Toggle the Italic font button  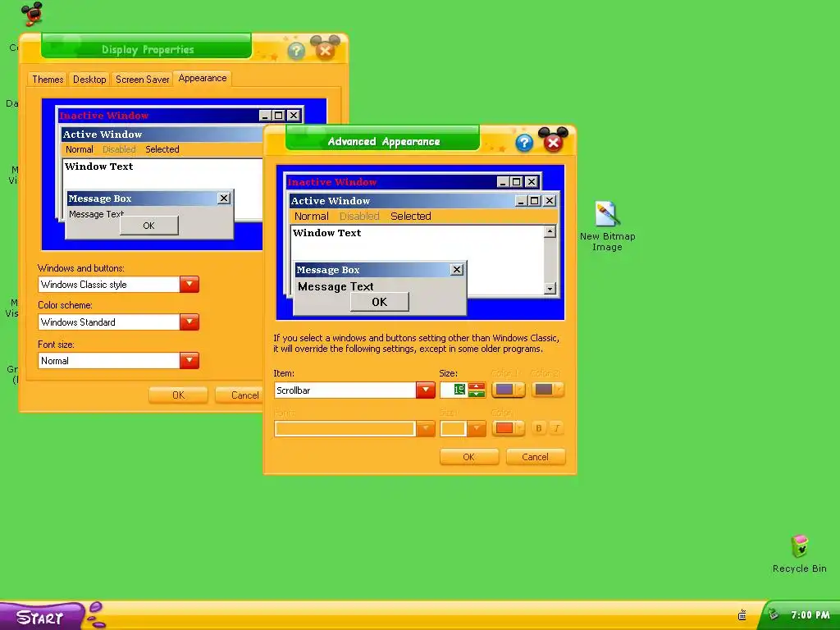(557, 428)
